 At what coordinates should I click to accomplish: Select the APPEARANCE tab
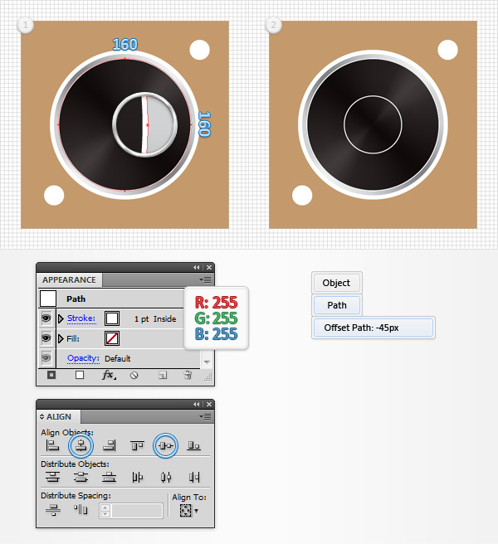69,280
